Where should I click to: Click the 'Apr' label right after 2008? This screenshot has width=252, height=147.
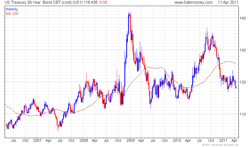[x=95, y=141]
